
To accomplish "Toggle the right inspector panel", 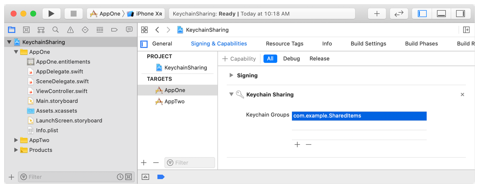I will [460, 14].
